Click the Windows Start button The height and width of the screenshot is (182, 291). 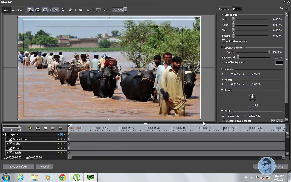[x=6, y=178]
